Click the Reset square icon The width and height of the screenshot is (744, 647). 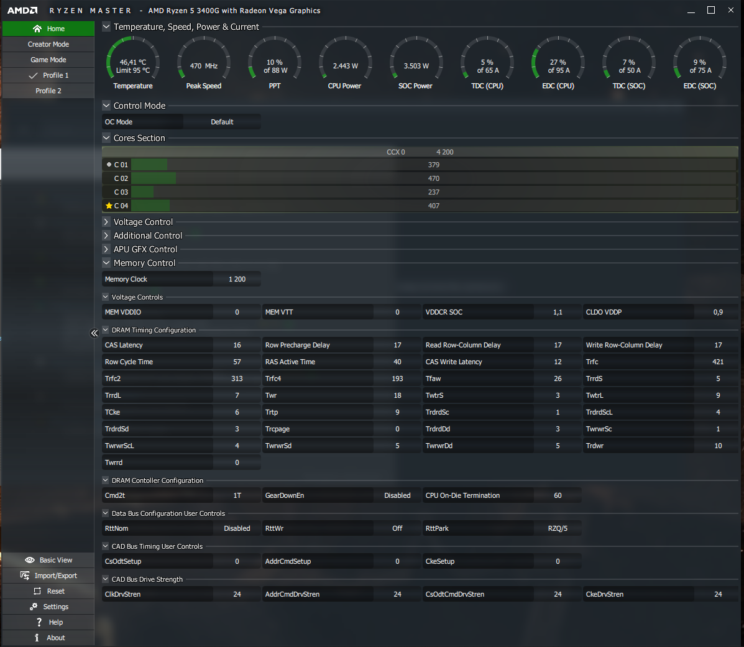[x=37, y=591]
